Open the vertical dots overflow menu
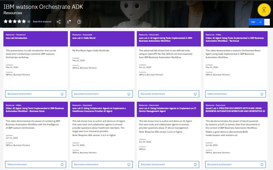273x170 pixels. [x=267, y=22]
